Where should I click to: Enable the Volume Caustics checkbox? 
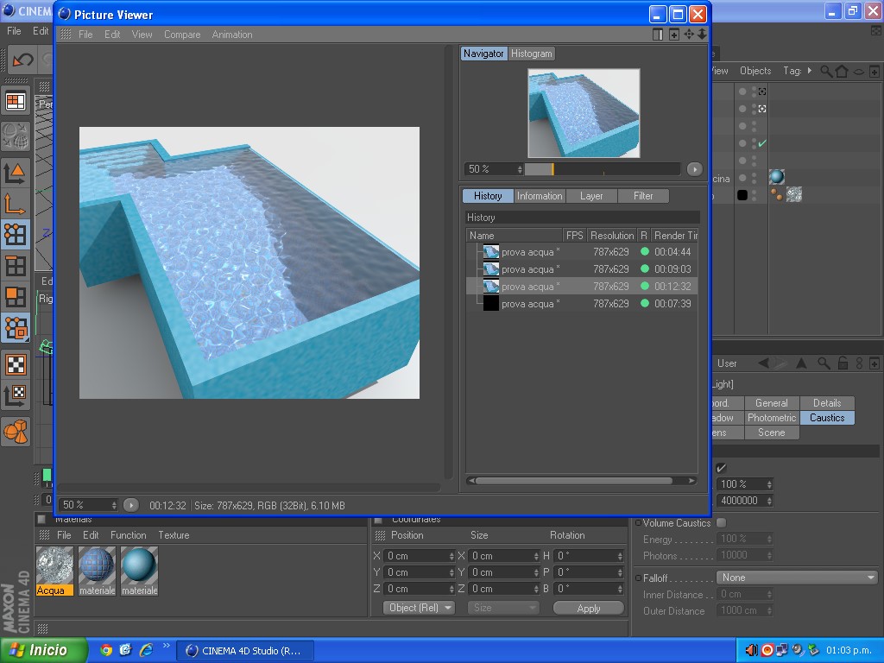tap(721, 522)
